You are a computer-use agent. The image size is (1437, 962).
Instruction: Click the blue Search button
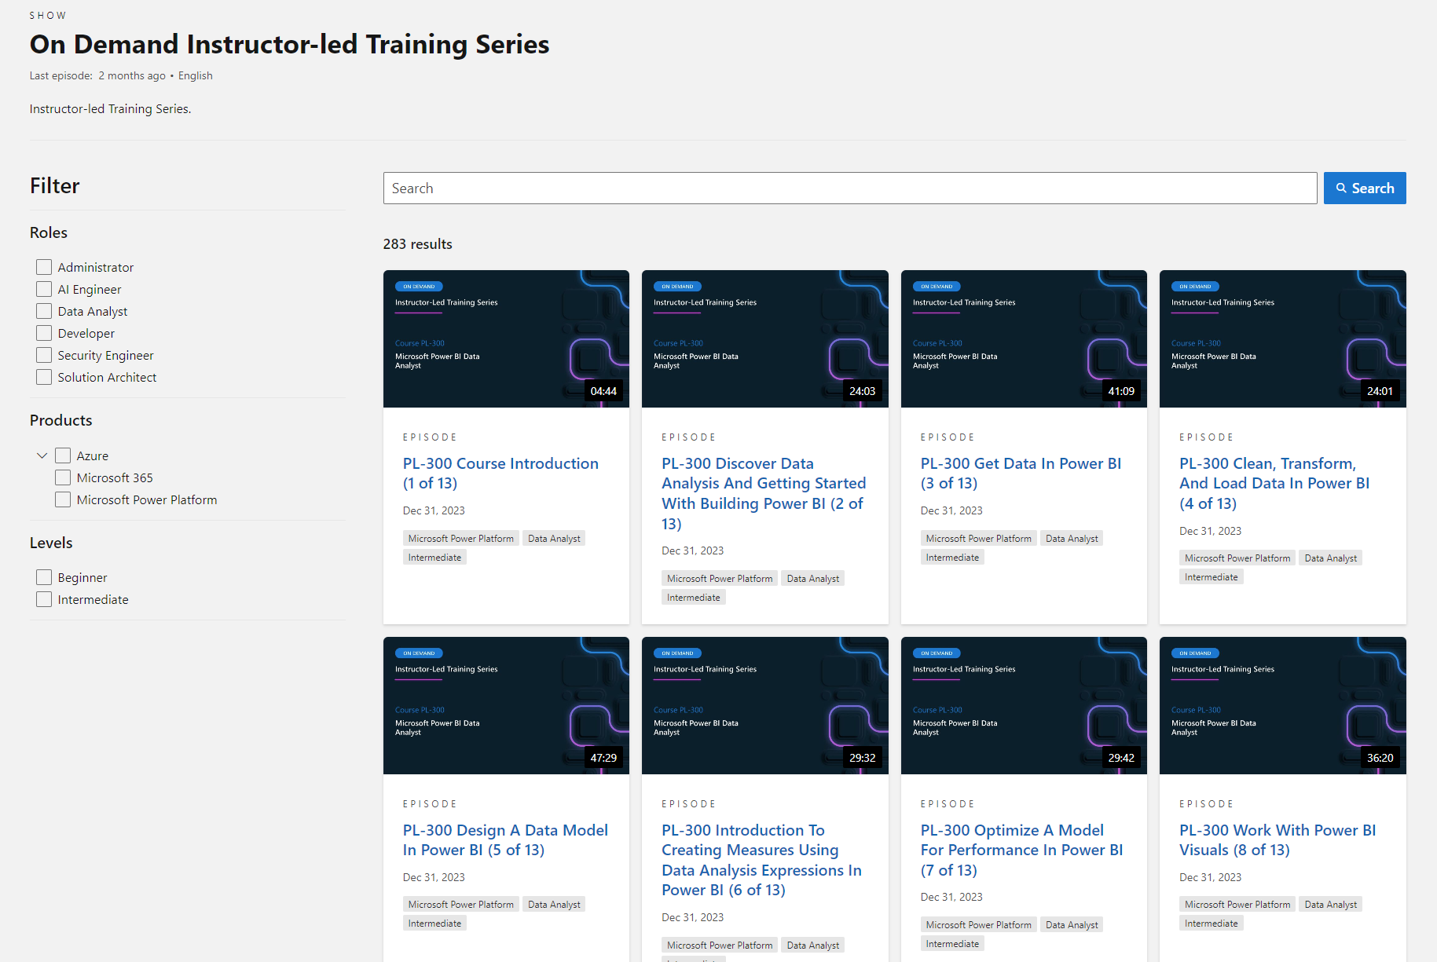[x=1364, y=188]
